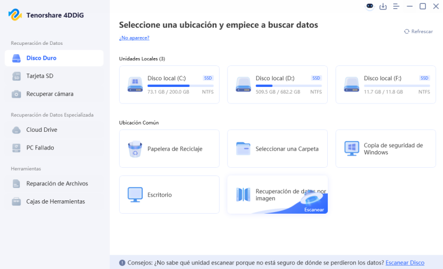Click the SSD badge on drive C:

click(x=208, y=78)
